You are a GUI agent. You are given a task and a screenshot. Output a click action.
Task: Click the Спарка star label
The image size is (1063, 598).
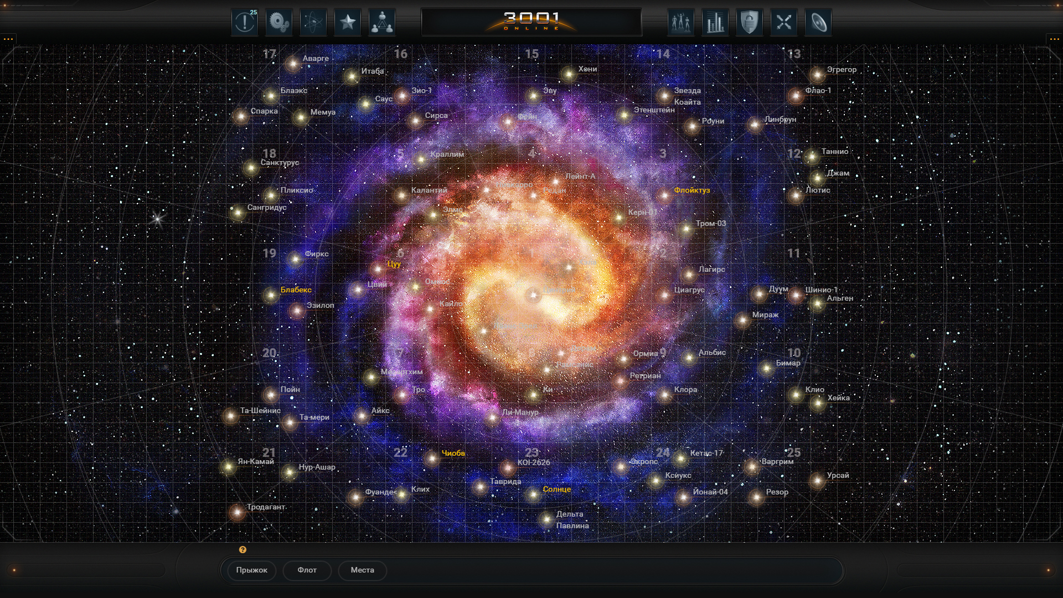(x=264, y=111)
